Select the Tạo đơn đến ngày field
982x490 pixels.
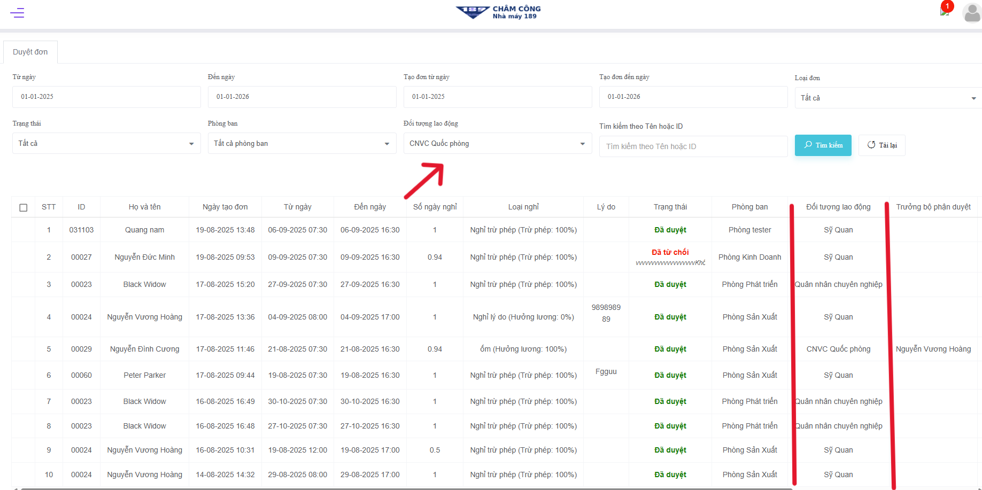click(693, 97)
